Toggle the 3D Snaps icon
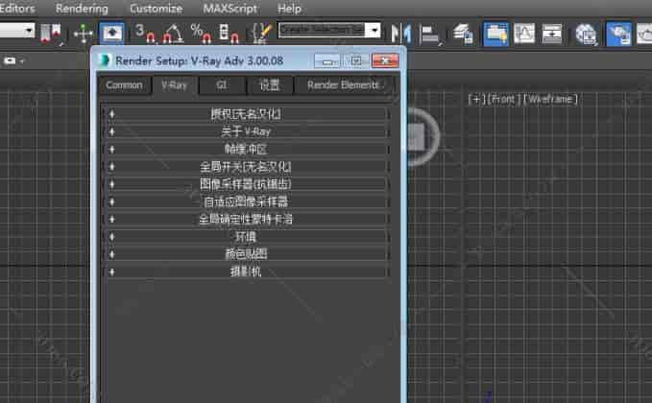The width and height of the screenshot is (652, 403). click(145, 33)
